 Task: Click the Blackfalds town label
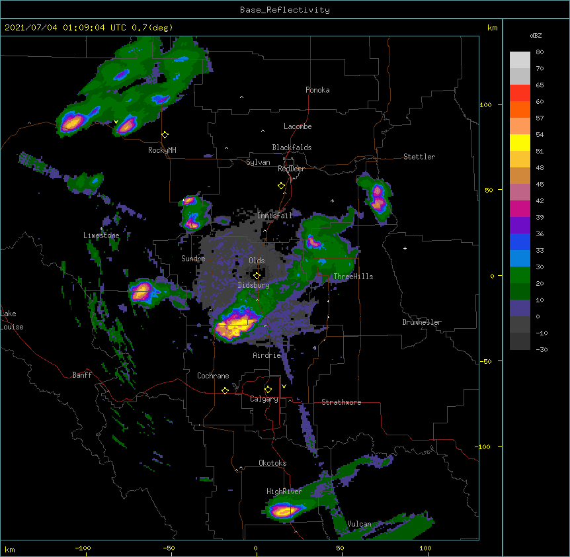[292, 148]
